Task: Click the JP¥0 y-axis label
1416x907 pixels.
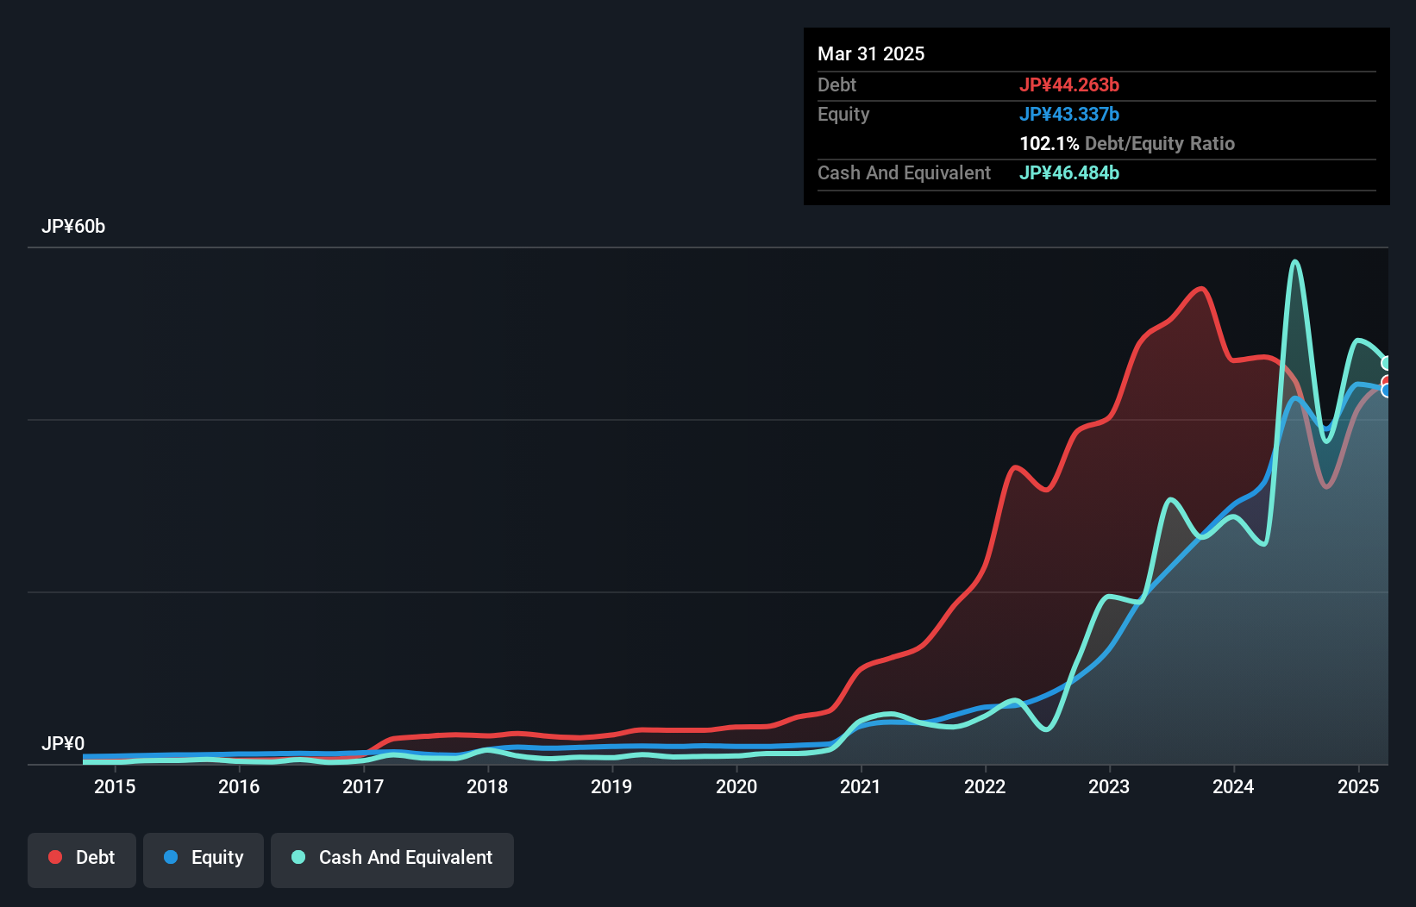Action: tap(63, 743)
